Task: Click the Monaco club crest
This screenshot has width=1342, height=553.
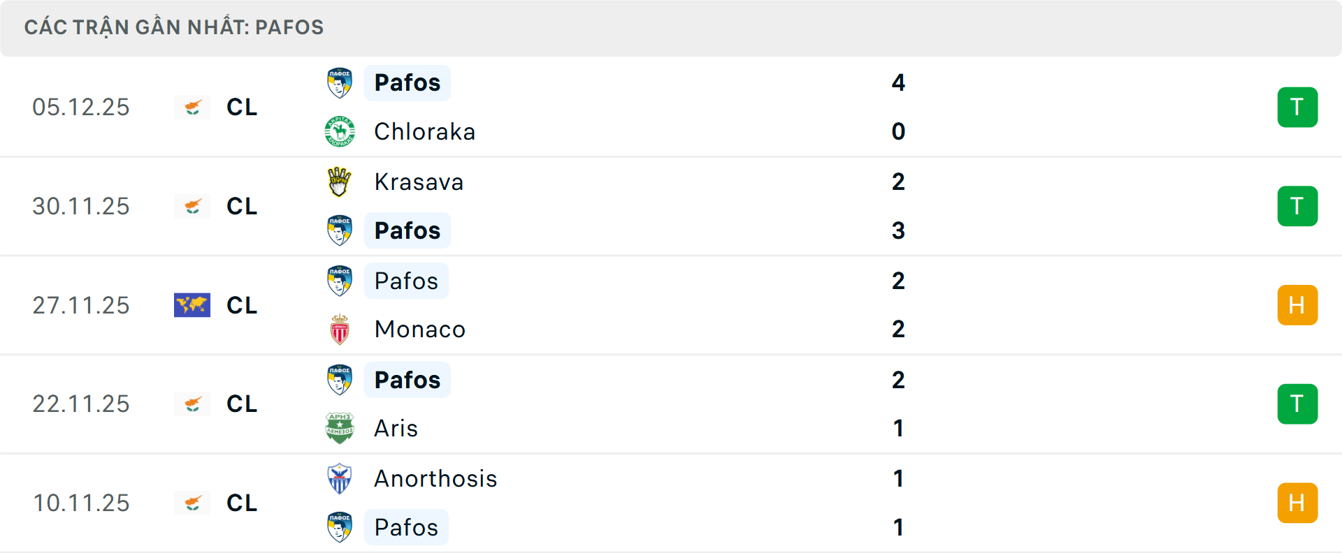Action: tap(340, 330)
